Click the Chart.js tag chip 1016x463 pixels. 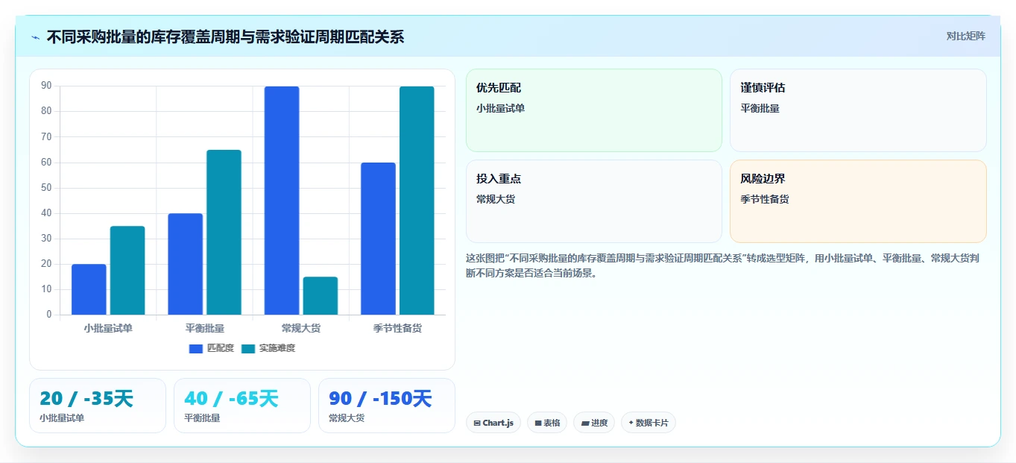coord(493,423)
